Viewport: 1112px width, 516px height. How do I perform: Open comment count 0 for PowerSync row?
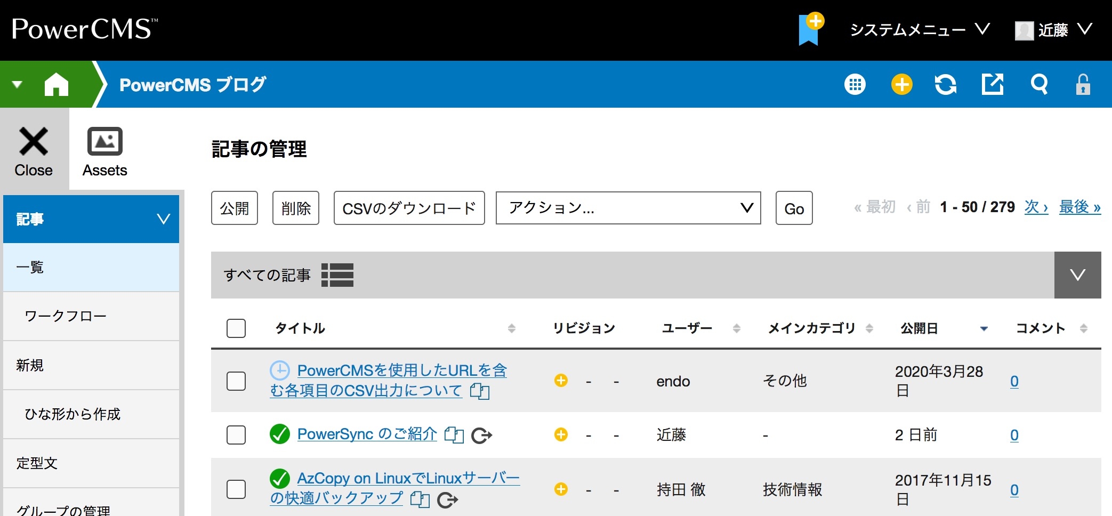[x=1014, y=435]
